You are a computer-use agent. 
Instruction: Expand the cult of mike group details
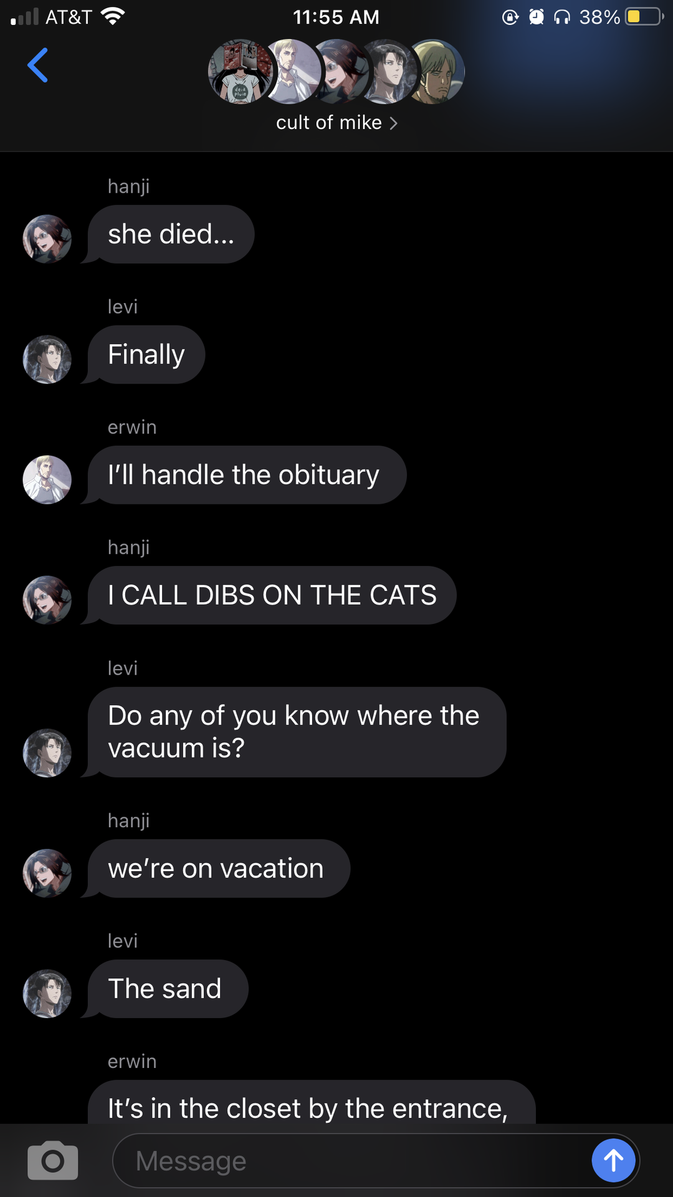coord(336,123)
